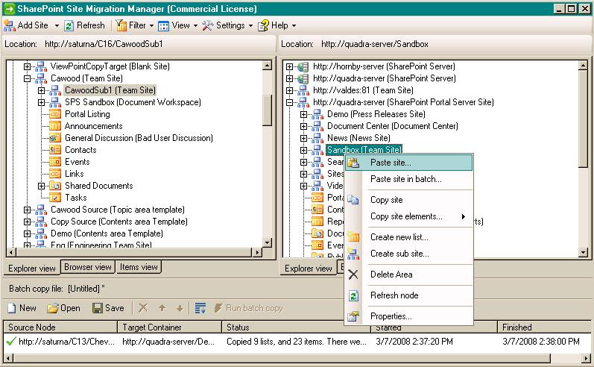Click left tree horizontal scroll right arrow

click(258, 252)
